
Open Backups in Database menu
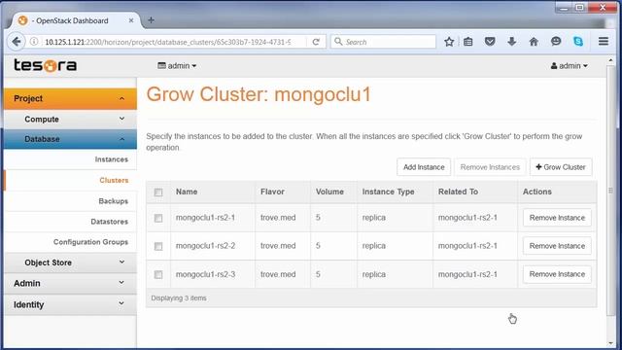click(113, 201)
